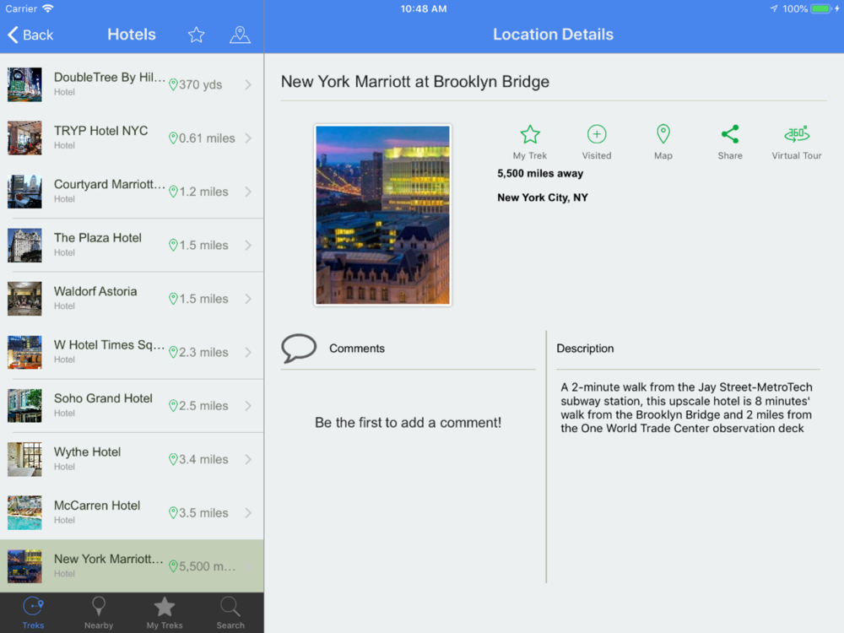Viewport: 844px width, 633px height.
Task: Open the Comments speech bubble icon
Action: click(299, 349)
